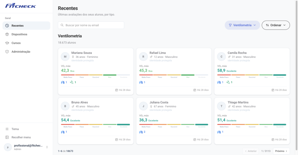
Task: Click the panel icon beside Recolher menu
Action: [x=7, y=137]
